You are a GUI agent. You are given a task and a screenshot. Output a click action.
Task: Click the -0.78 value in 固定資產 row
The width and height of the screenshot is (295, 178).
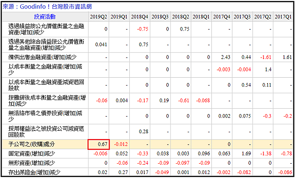[x=286, y=154]
